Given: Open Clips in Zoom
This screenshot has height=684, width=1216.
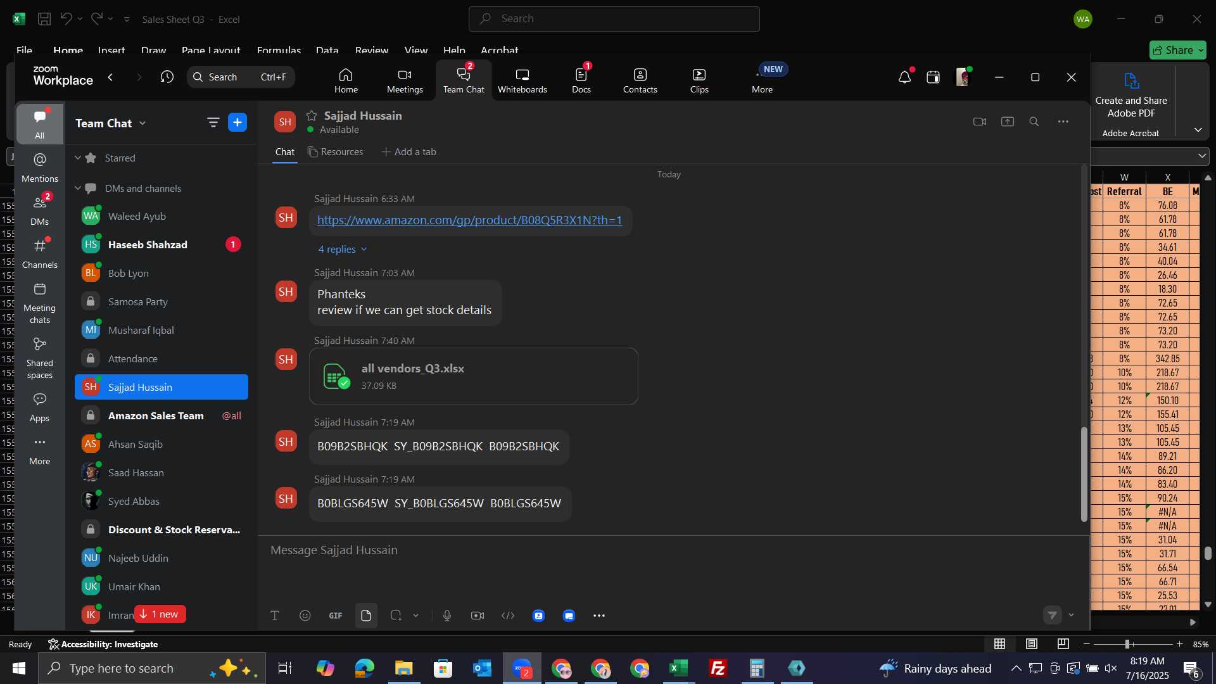Looking at the screenshot, I should coord(699,80).
